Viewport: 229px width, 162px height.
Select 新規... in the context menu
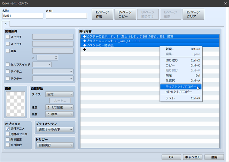click(x=181, y=49)
